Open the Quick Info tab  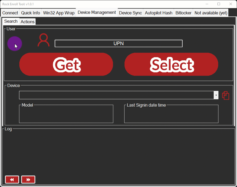coord(30,13)
